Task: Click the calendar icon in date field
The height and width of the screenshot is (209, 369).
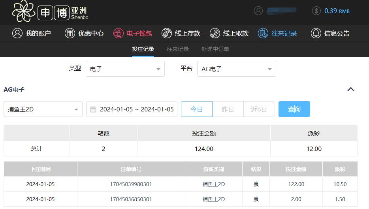Action: [x=93, y=109]
